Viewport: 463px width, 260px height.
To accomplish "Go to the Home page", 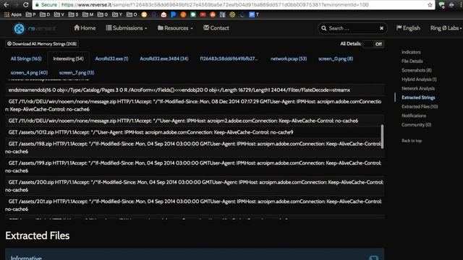I will point(85,28).
